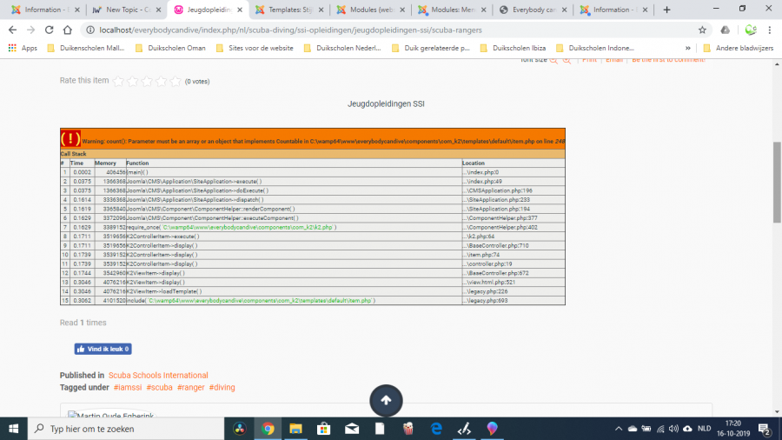Click the Facebook 'Vind ik leuk' like button
Screen dimensions: 782x440
click(x=103, y=350)
